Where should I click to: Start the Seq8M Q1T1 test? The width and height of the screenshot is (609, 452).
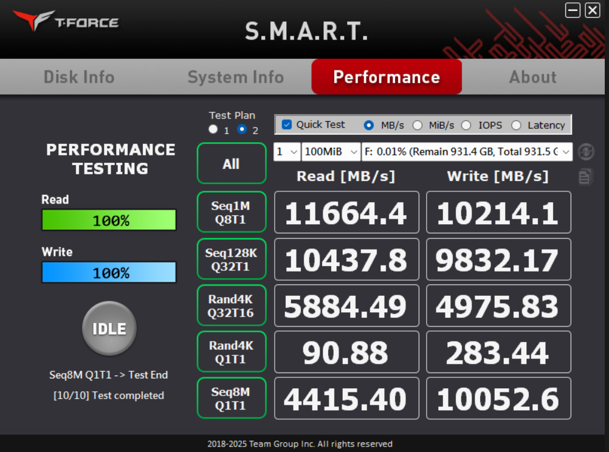click(x=231, y=398)
